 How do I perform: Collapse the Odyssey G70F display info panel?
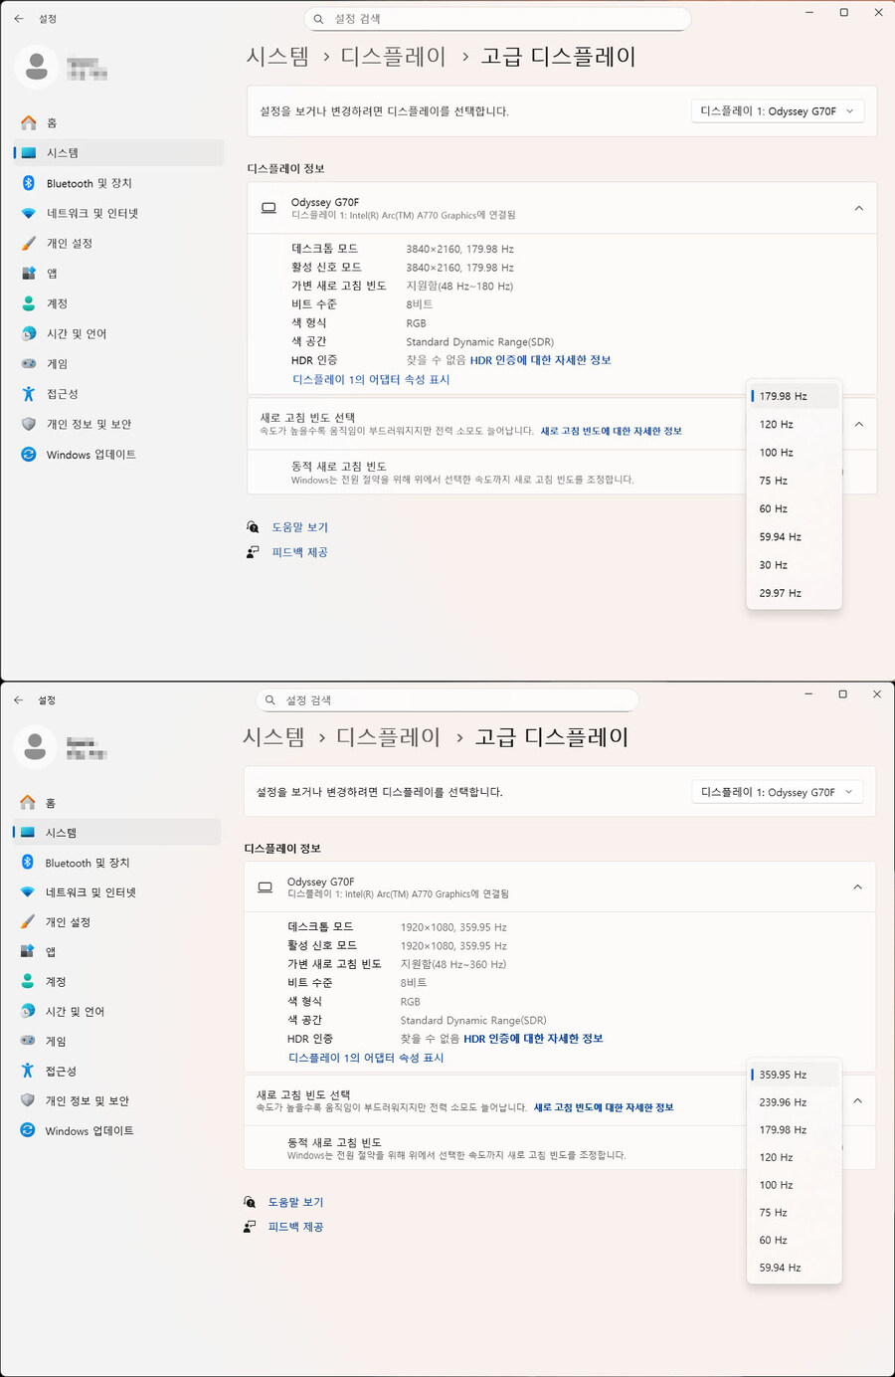(858, 208)
